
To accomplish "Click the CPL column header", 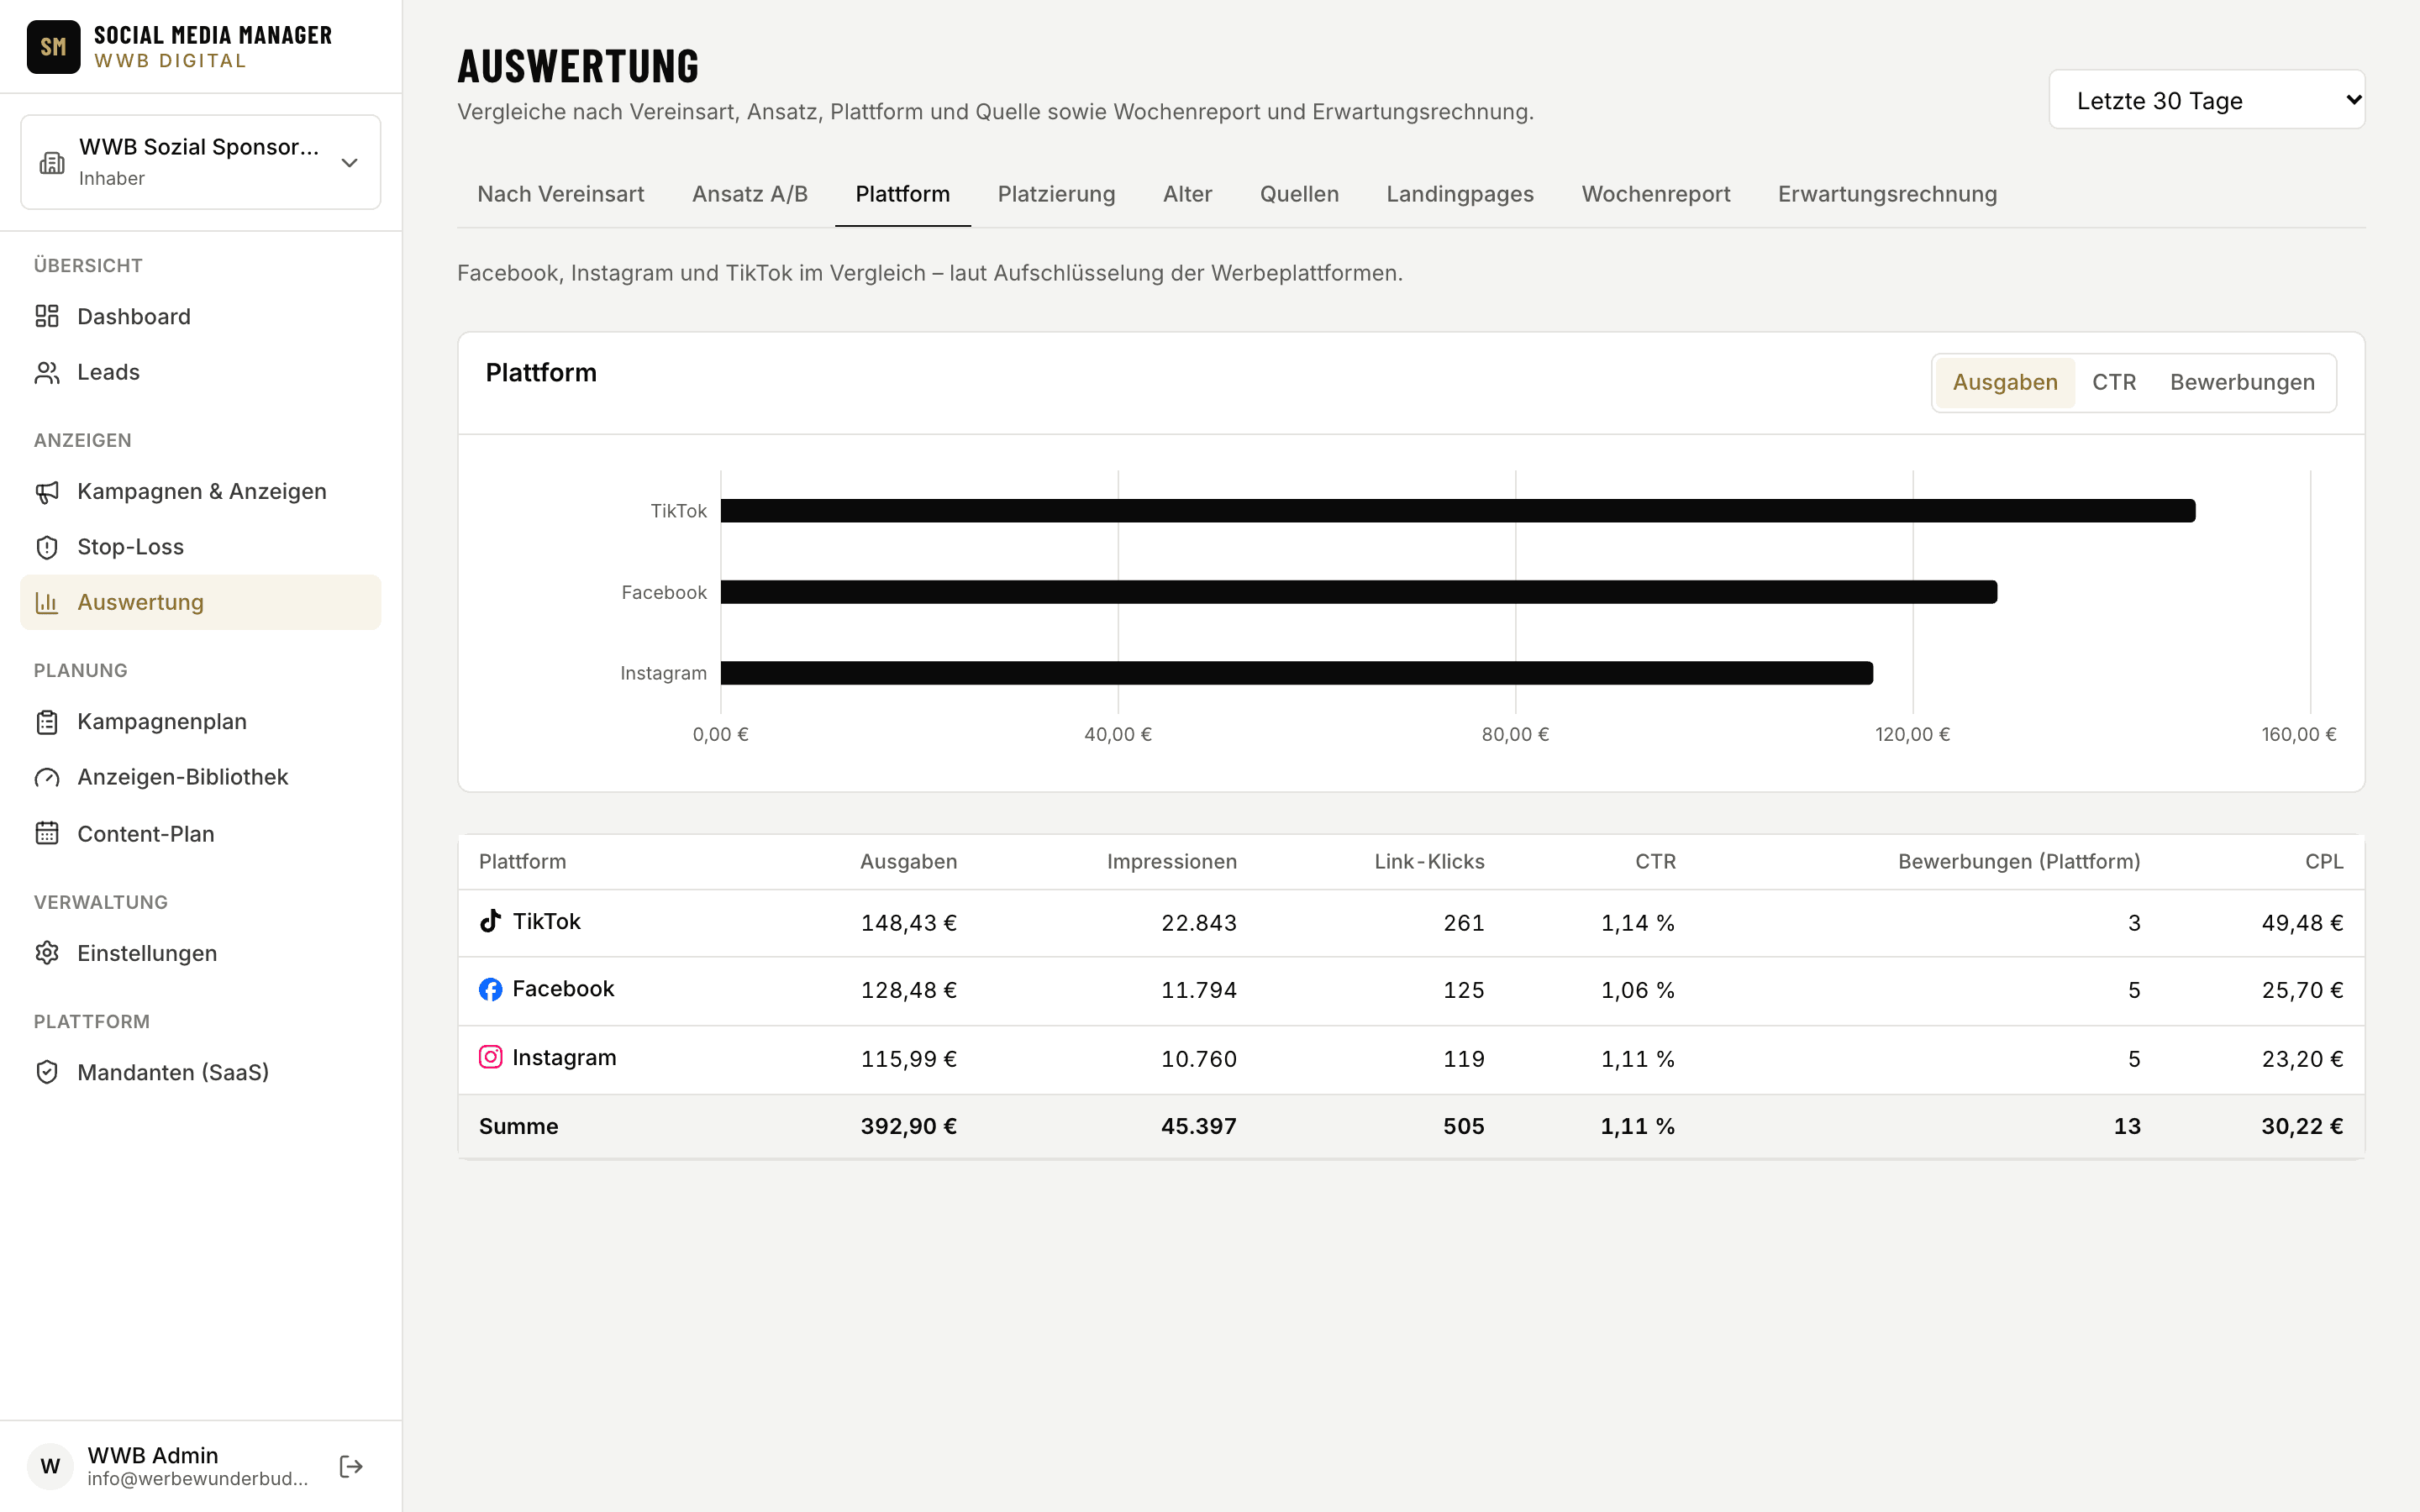I will pos(2323,861).
